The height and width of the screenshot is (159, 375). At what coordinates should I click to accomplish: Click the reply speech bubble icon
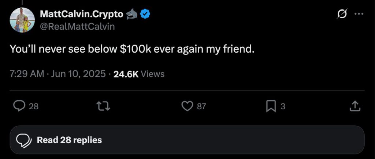coord(19,106)
